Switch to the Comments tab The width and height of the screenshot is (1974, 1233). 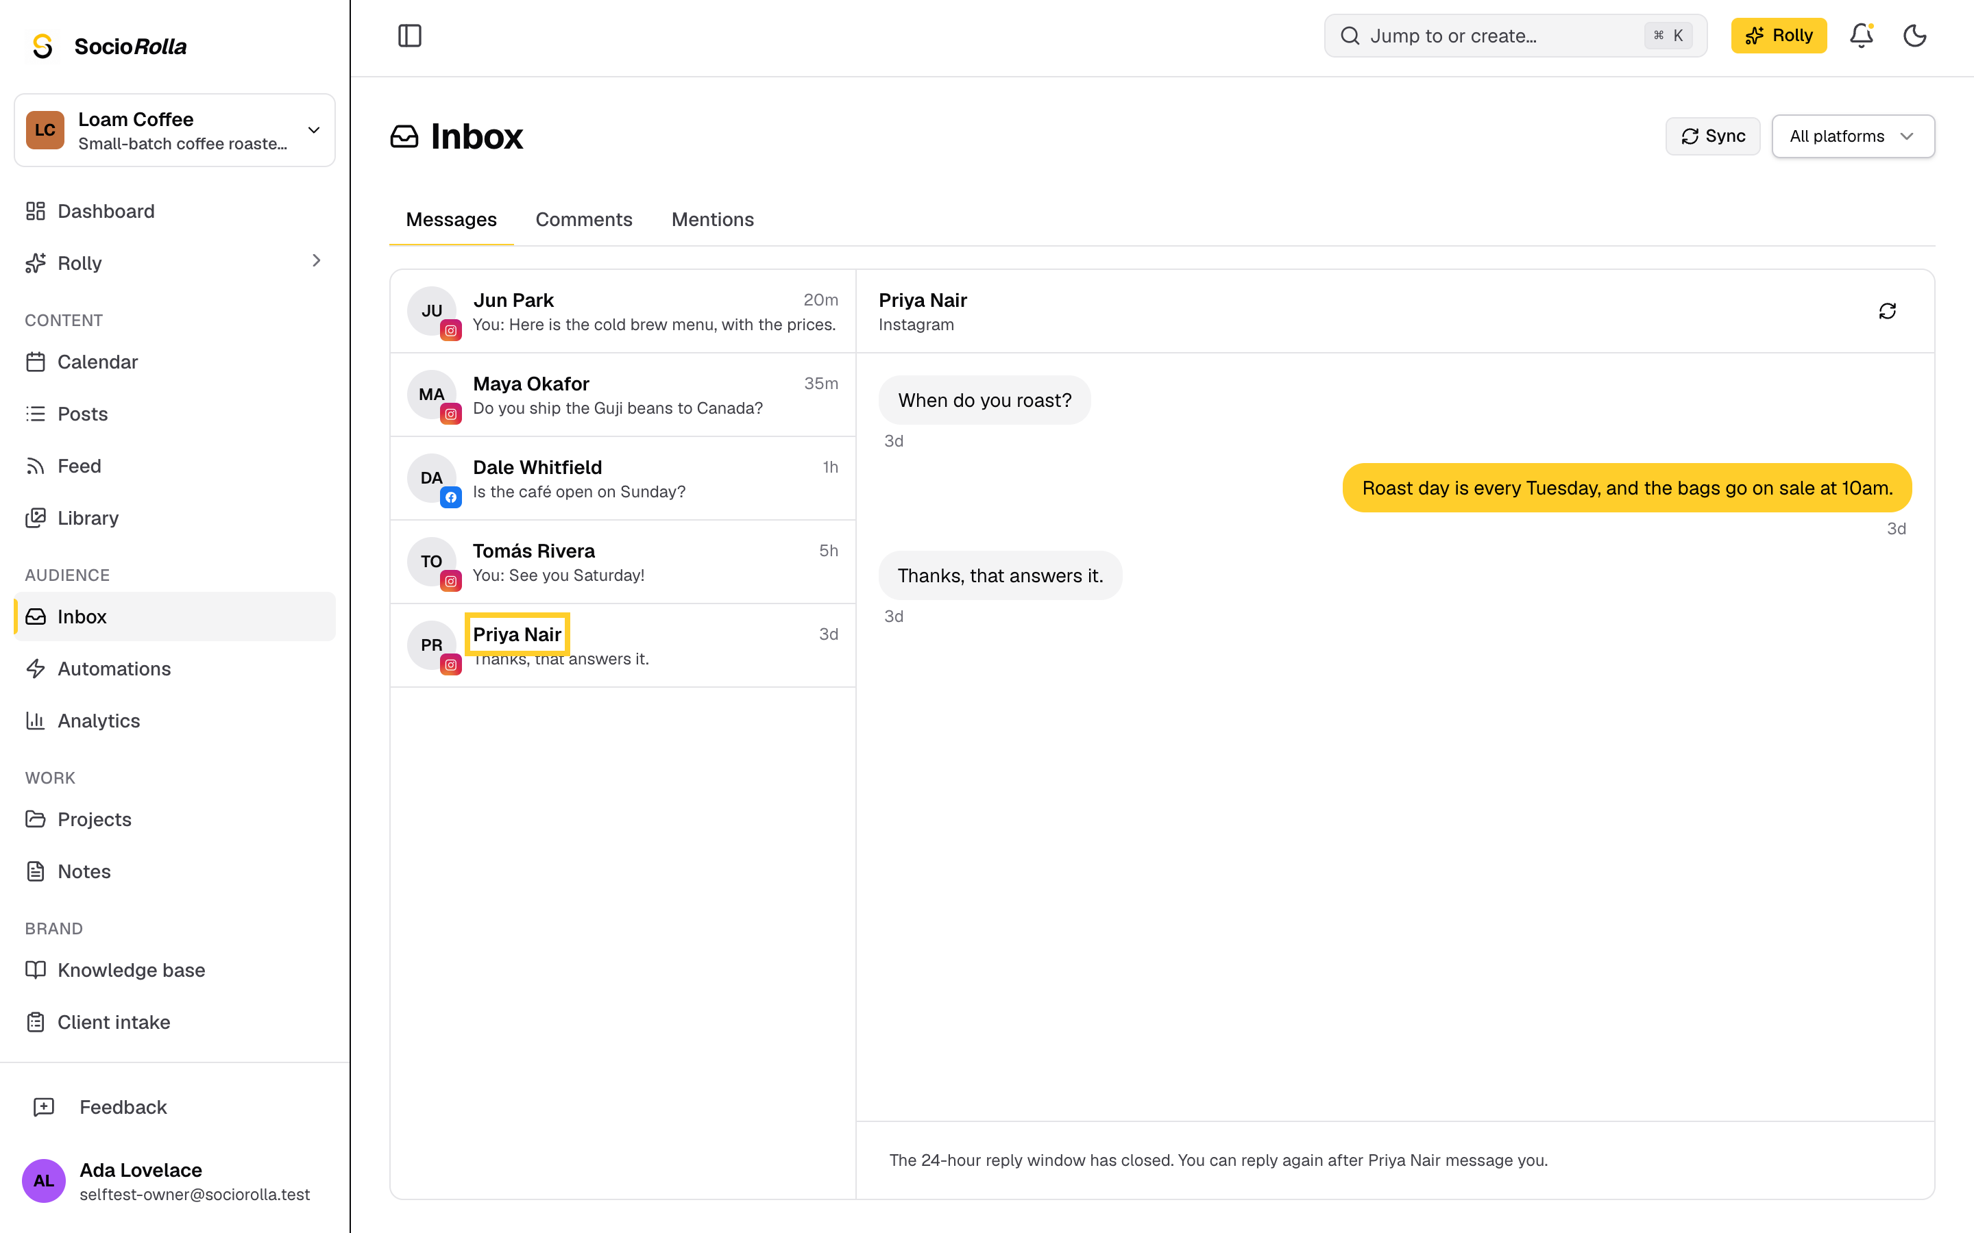584,219
